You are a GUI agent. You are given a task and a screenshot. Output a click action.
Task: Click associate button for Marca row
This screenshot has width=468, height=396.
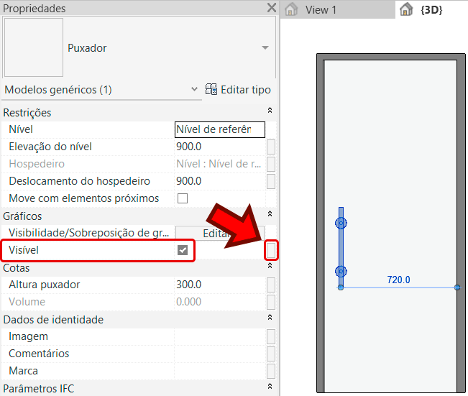[271, 371]
